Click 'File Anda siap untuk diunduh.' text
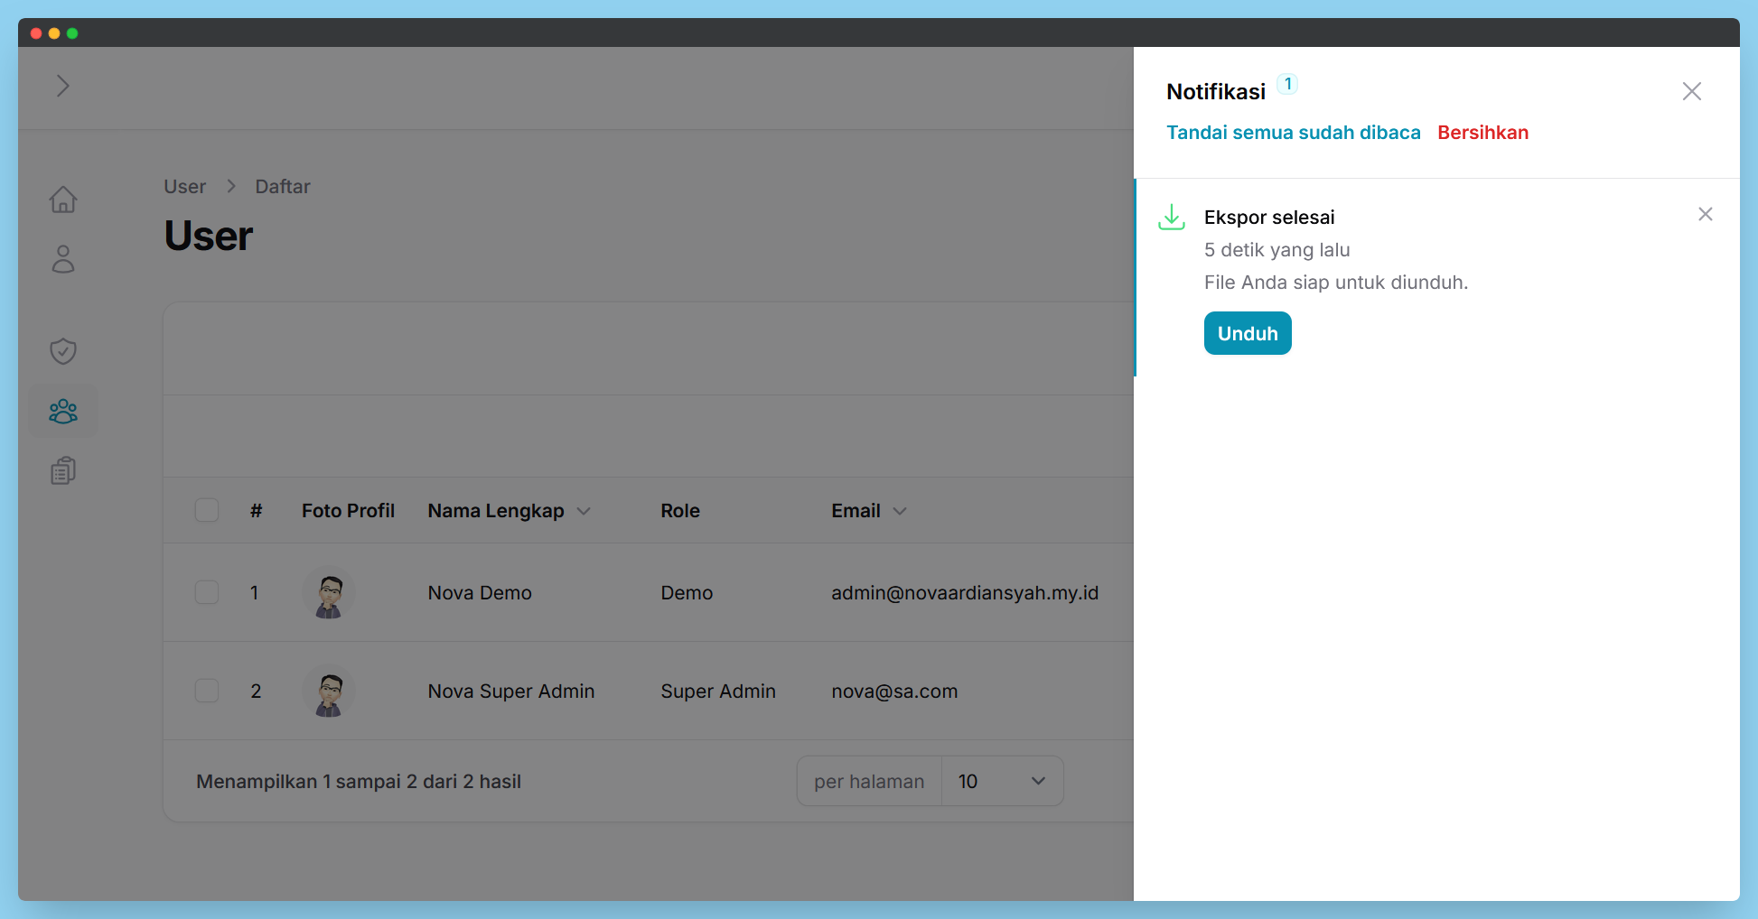Screen dimensions: 1758x919 coord(1336,283)
